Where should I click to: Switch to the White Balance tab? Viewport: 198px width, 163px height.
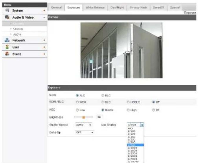[x=95, y=8]
